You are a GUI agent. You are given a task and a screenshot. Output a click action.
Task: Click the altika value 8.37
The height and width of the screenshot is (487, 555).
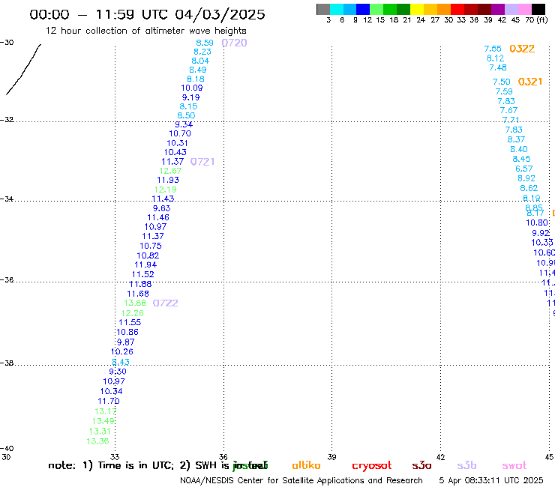tap(516, 139)
